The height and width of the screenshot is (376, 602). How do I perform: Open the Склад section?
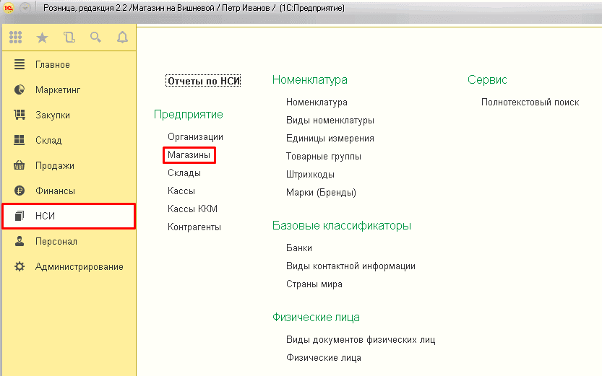click(x=48, y=141)
